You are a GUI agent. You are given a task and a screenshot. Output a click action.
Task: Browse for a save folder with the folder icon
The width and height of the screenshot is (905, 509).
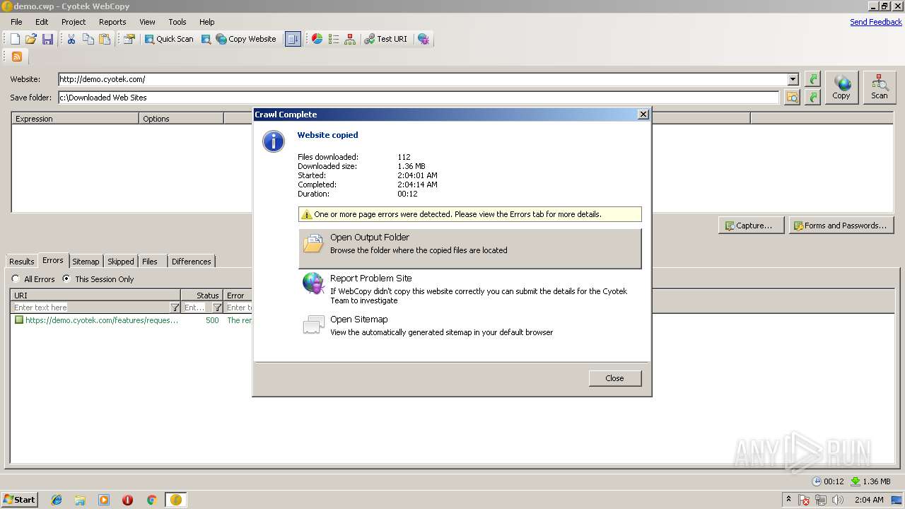tap(792, 97)
